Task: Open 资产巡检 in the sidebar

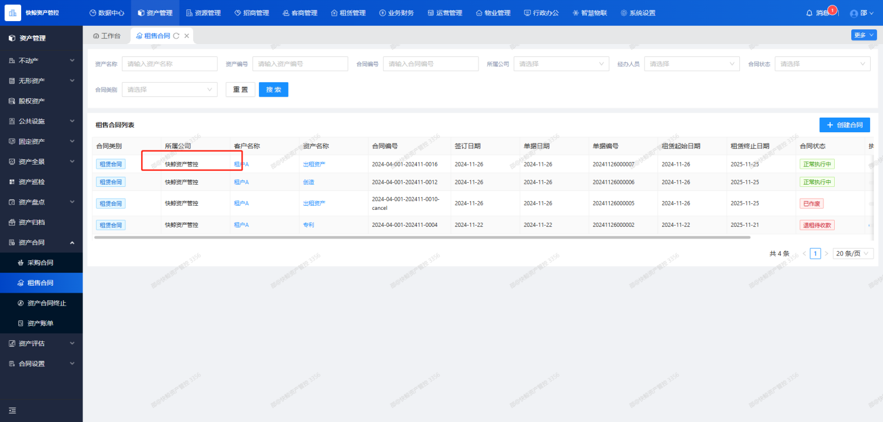Action: click(41, 182)
